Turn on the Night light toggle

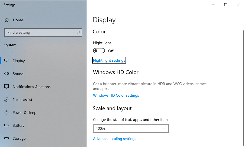coord(99,51)
